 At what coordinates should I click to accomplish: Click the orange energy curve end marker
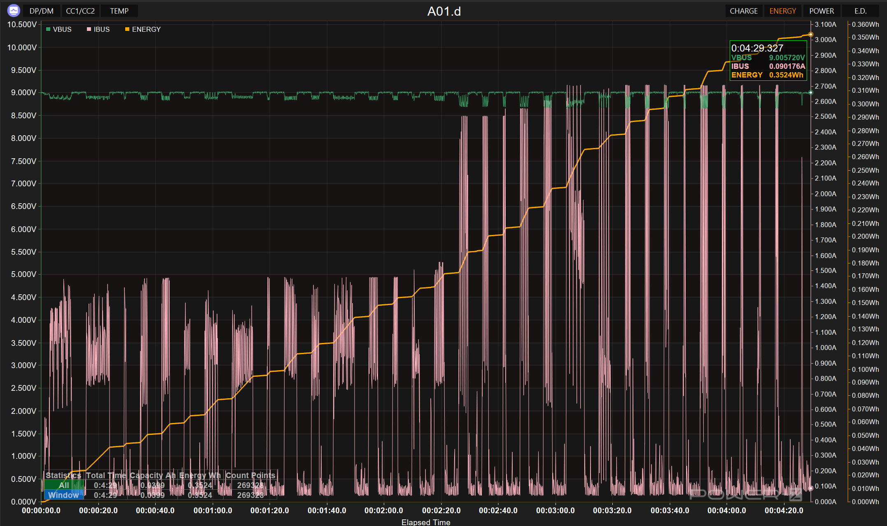pos(810,35)
